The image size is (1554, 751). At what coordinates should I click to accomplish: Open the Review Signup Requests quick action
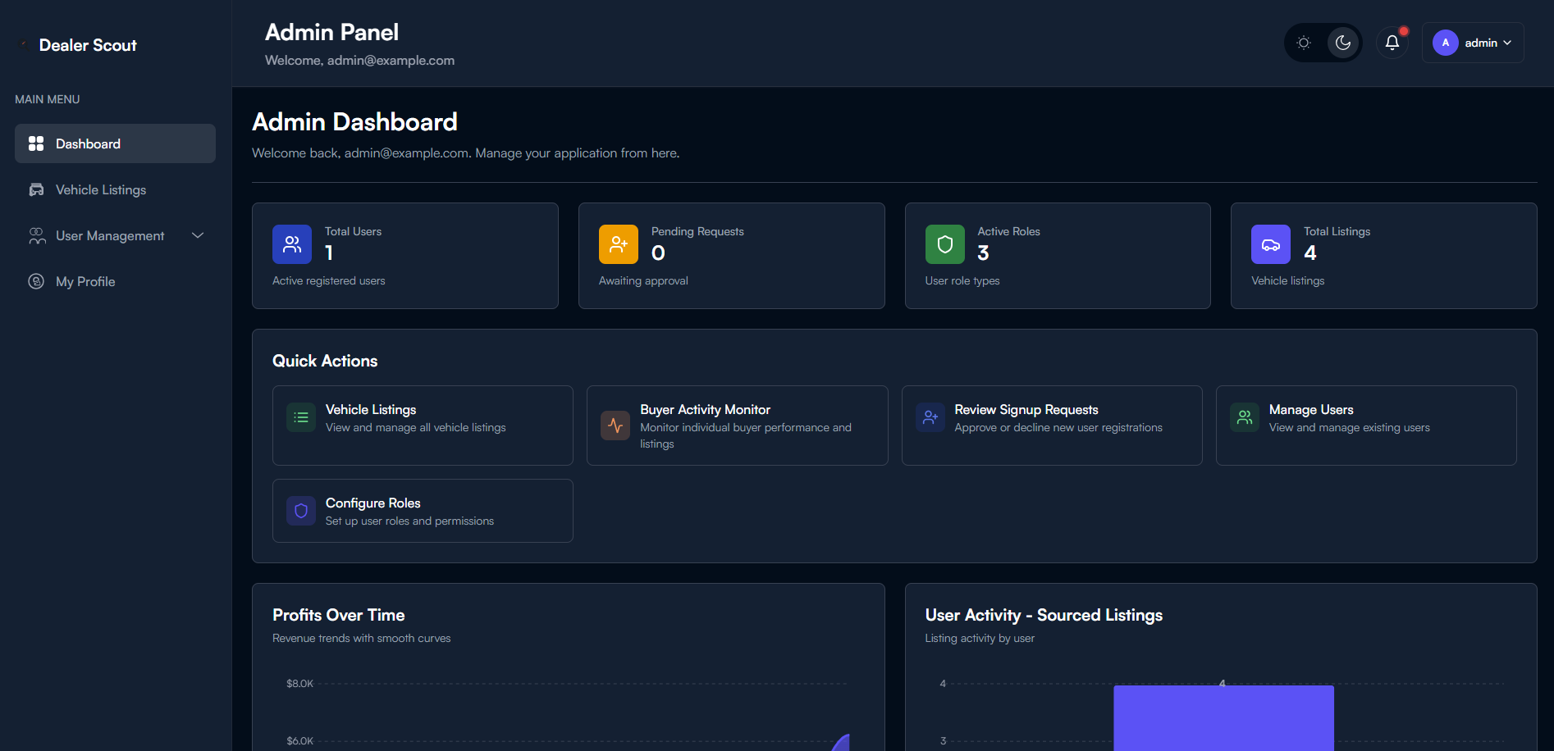1051,425
